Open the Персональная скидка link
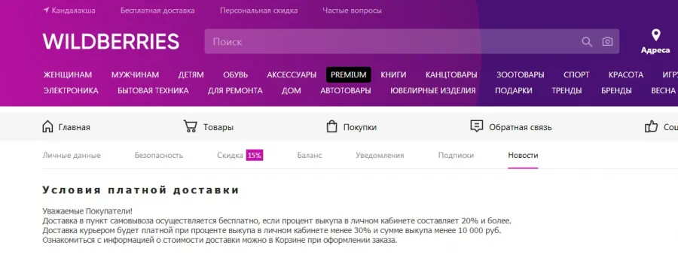678x279 pixels. tap(258, 11)
